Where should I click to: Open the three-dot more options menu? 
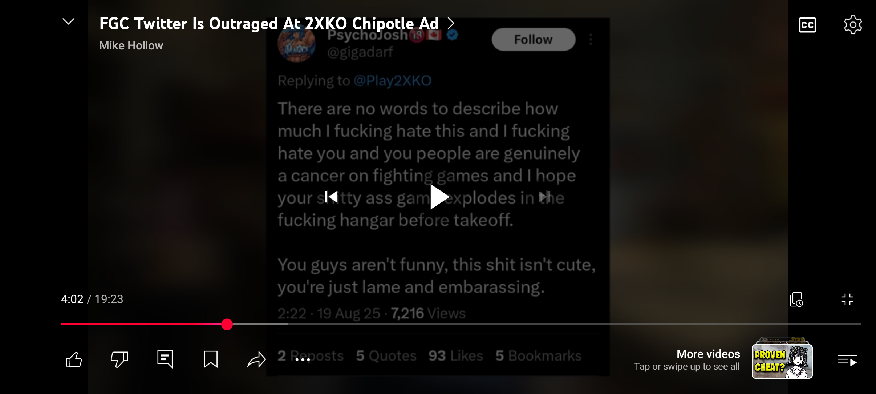tap(303, 360)
